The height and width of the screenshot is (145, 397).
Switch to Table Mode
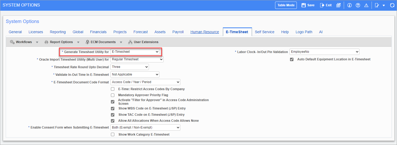pyautogui.click(x=286, y=5)
